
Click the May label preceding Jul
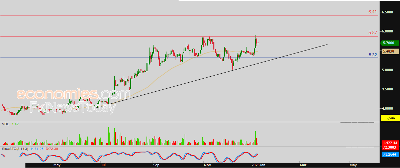pyautogui.click(x=57, y=165)
